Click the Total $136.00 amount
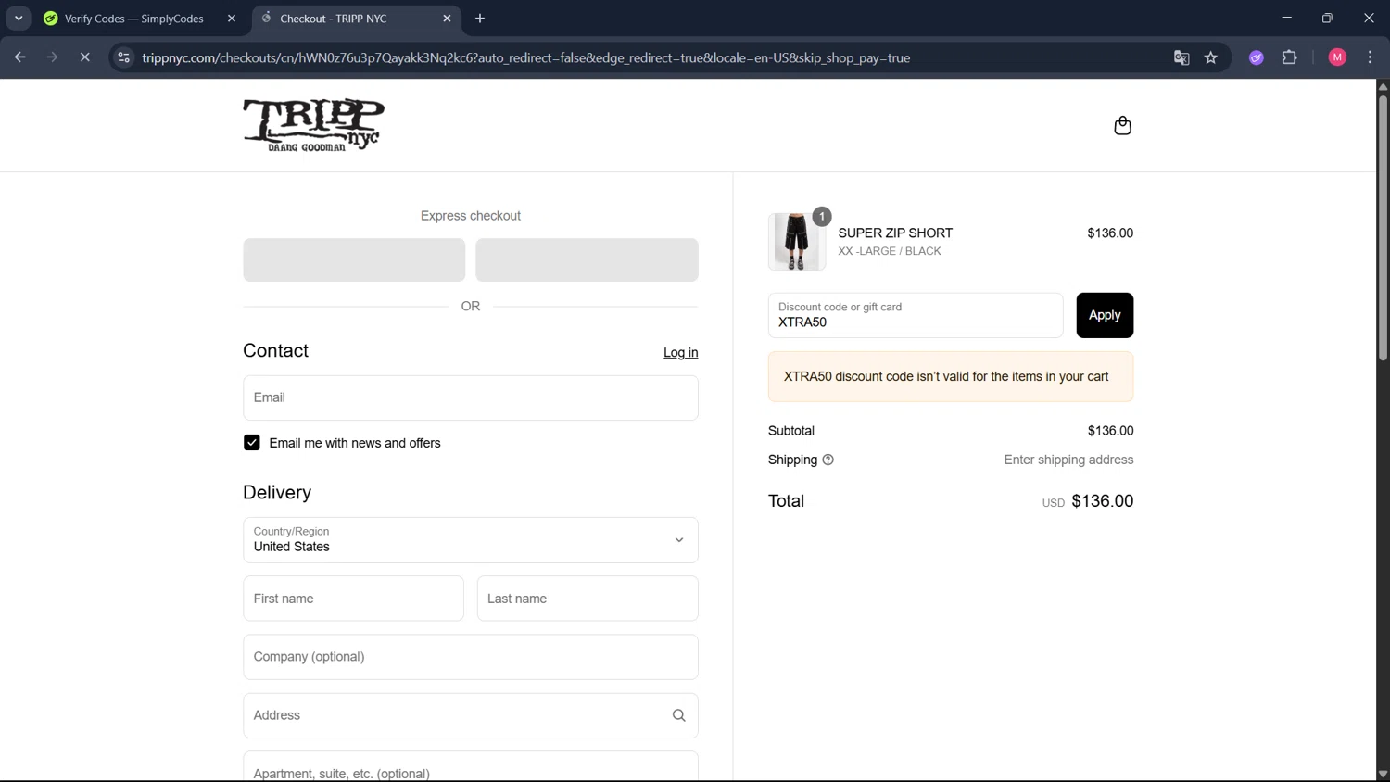 click(x=1102, y=501)
